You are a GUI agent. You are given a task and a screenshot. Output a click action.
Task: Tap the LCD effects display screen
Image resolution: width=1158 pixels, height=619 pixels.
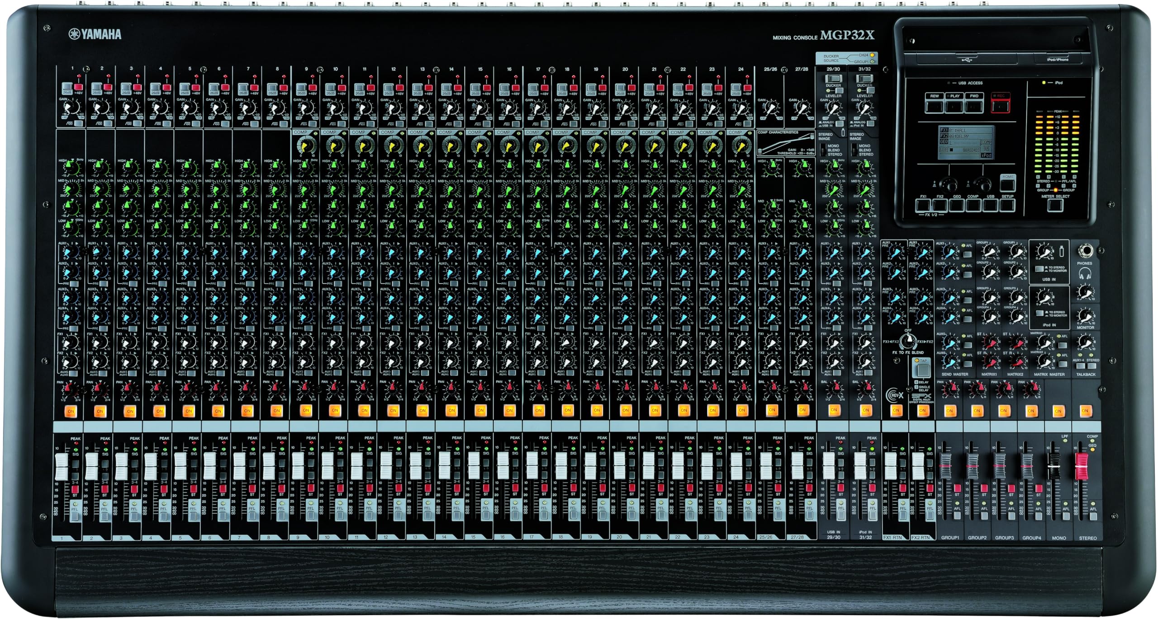coord(965,142)
